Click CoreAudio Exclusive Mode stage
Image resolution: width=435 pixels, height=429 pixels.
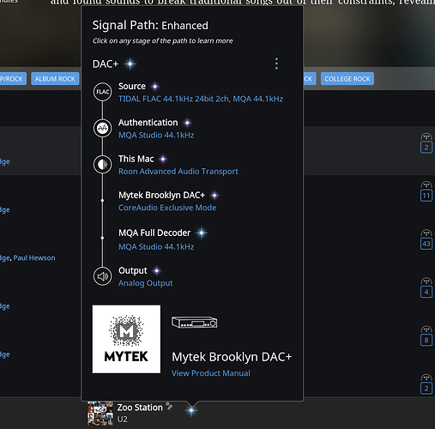click(167, 208)
